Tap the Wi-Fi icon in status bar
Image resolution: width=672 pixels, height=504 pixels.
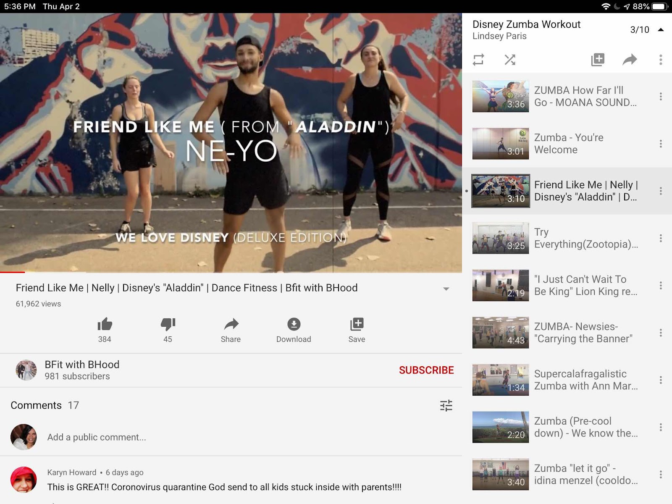click(606, 6)
